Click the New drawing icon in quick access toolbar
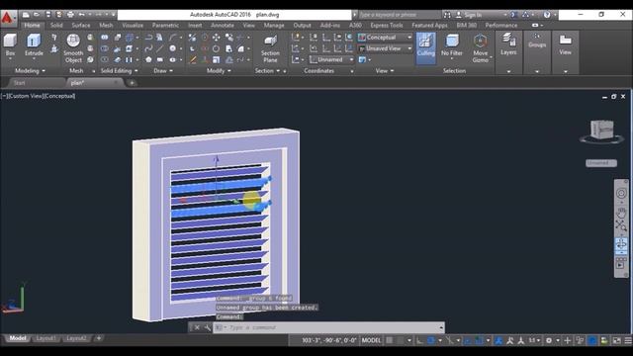The width and height of the screenshot is (633, 356). tap(26, 15)
